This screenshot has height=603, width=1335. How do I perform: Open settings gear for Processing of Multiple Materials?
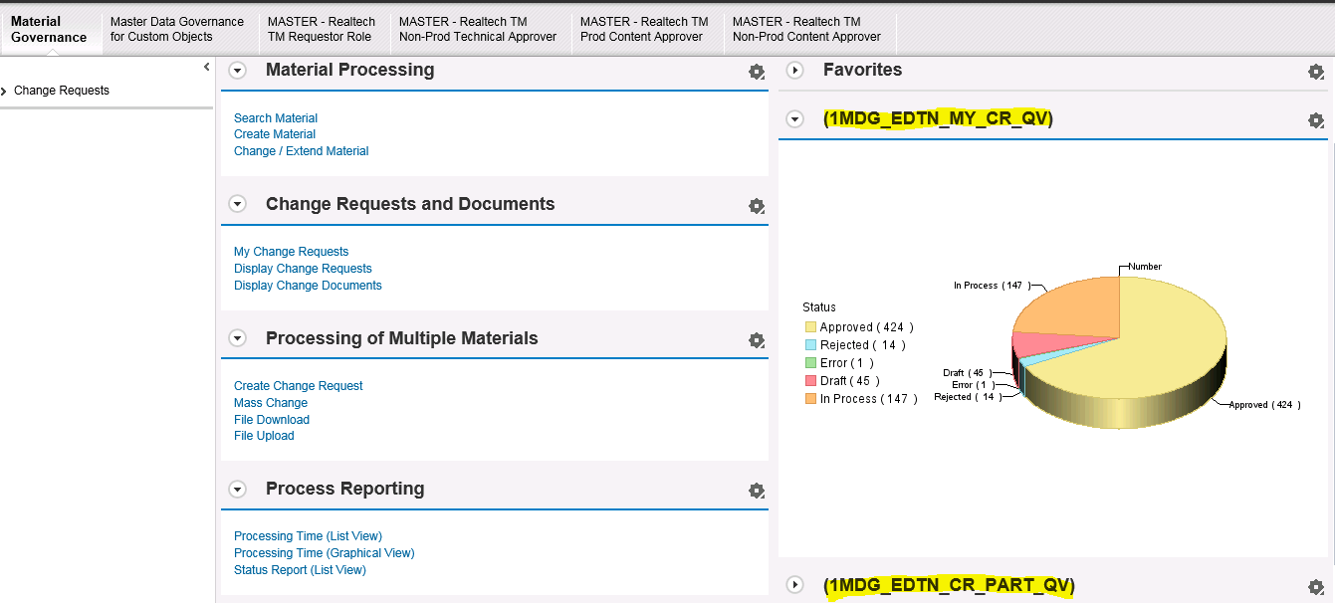pos(757,340)
